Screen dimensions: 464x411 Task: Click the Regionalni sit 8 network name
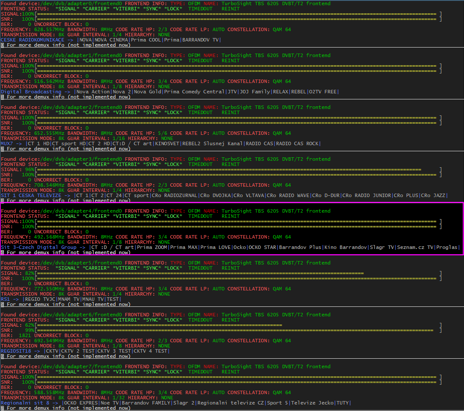coord(25,403)
